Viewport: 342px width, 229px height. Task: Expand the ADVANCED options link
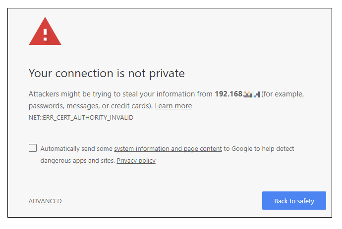[45, 201]
